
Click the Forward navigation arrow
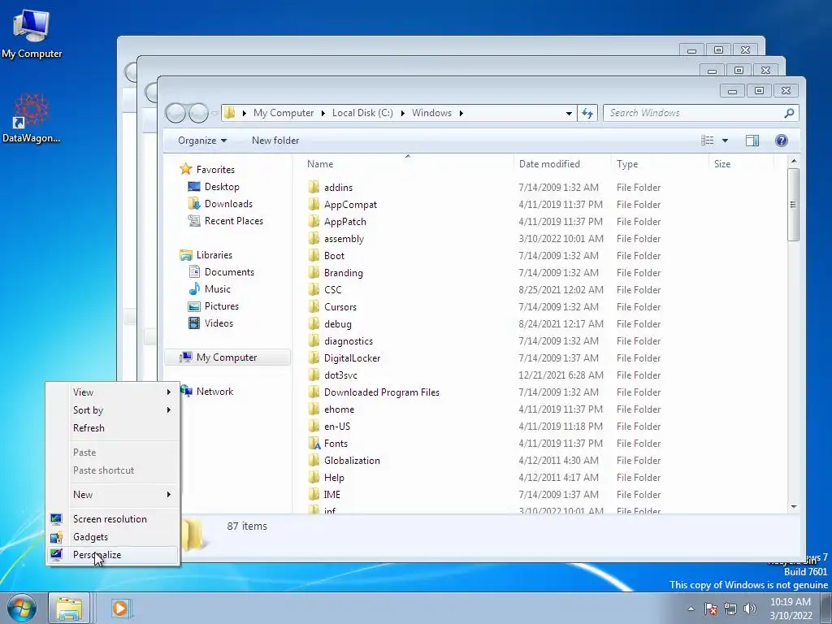pyautogui.click(x=198, y=113)
